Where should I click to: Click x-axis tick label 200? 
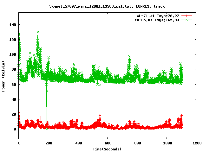pos(49,143)
